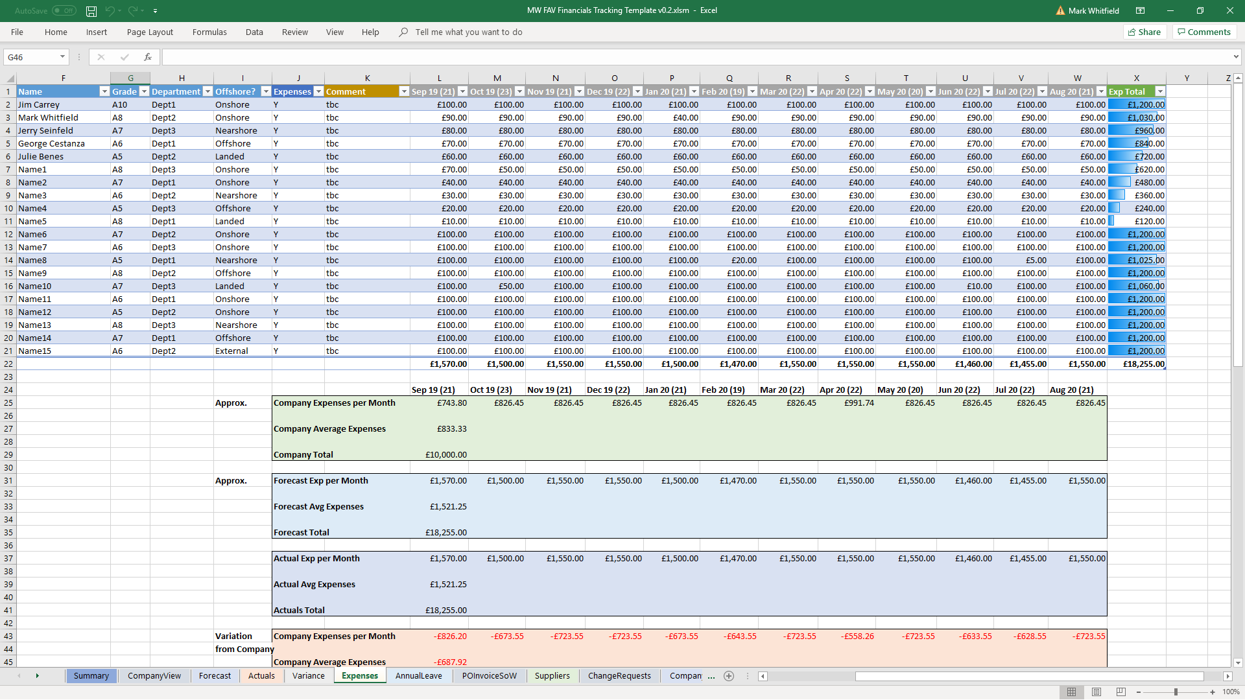Open the Customize Quick Access Toolbar dropdown

156,11
